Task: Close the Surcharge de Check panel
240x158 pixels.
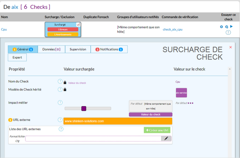Action: 230,47
